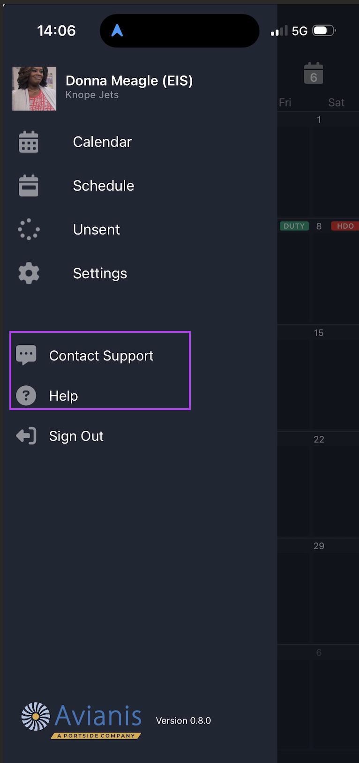This screenshot has width=359, height=763.
Task: Tap the Donna Meagle (EIS) name
Action: pyautogui.click(x=129, y=81)
